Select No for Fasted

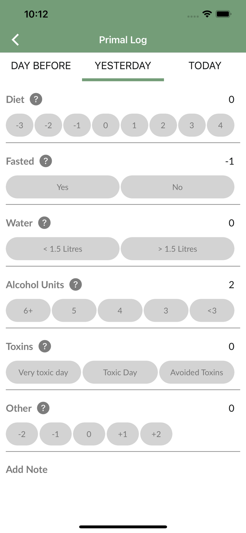[177, 187]
